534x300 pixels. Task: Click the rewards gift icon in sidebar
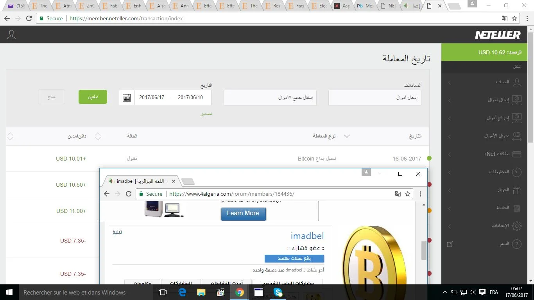[517, 190]
